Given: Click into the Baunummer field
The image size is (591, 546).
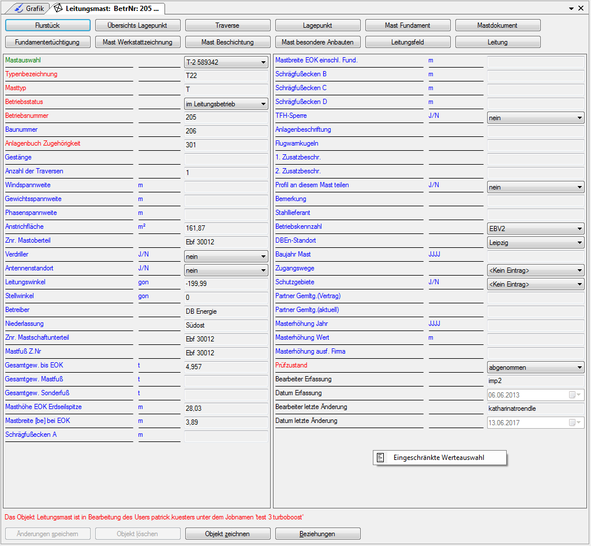Looking at the screenshot, I should pos(226,131).
